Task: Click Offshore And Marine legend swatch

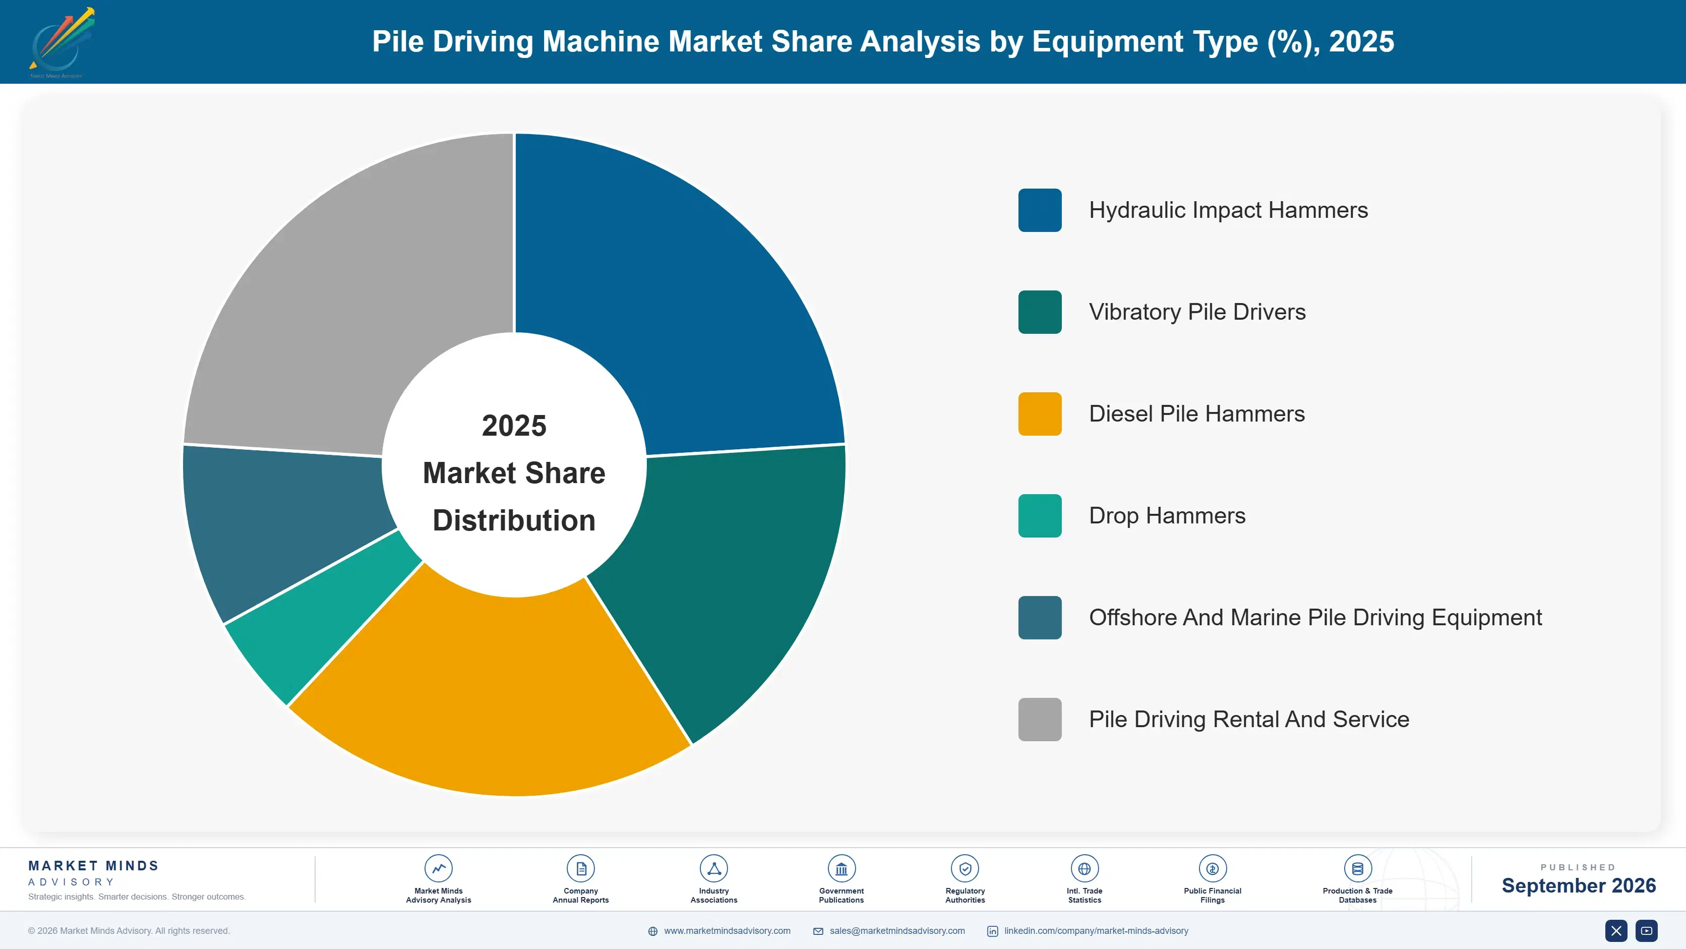Action: coord(1039,617)
